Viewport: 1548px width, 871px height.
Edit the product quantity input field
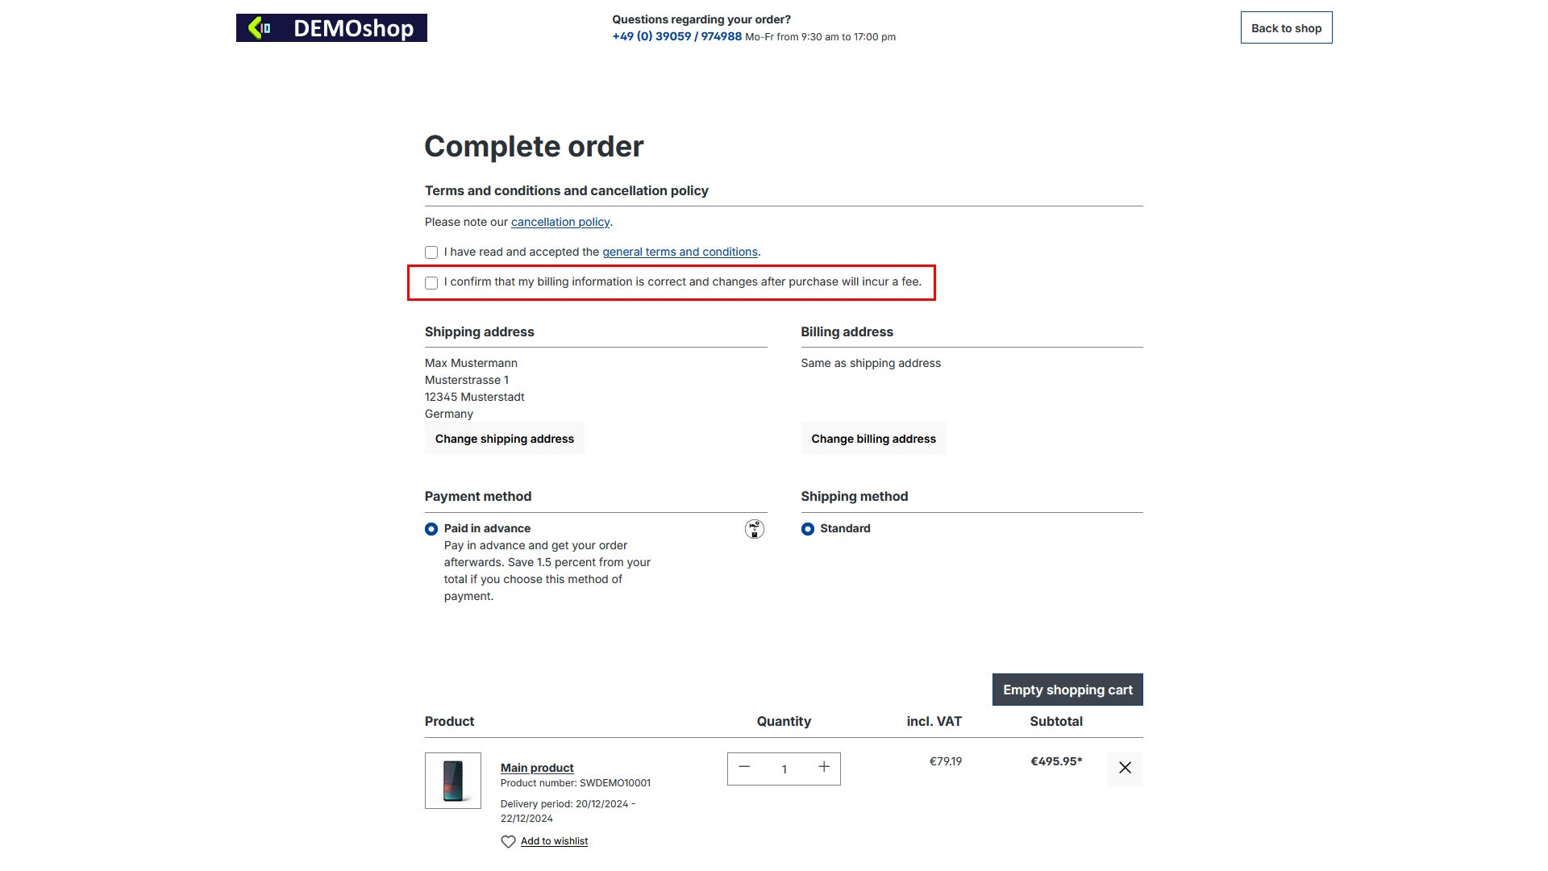(784, 768)
